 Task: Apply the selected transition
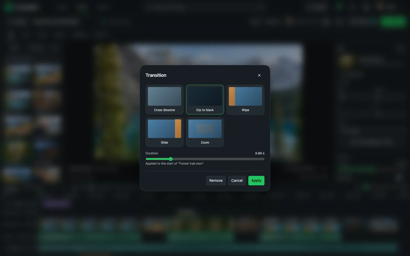coord(256,180)
